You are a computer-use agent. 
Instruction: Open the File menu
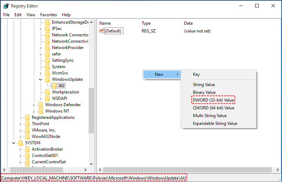coord(6,15)
